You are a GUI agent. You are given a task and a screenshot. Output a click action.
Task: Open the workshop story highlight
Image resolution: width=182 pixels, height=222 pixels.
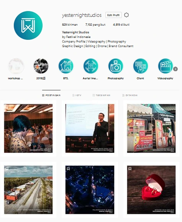16,66
